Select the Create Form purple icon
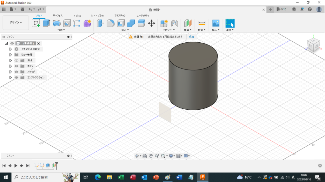 [87, 23]
